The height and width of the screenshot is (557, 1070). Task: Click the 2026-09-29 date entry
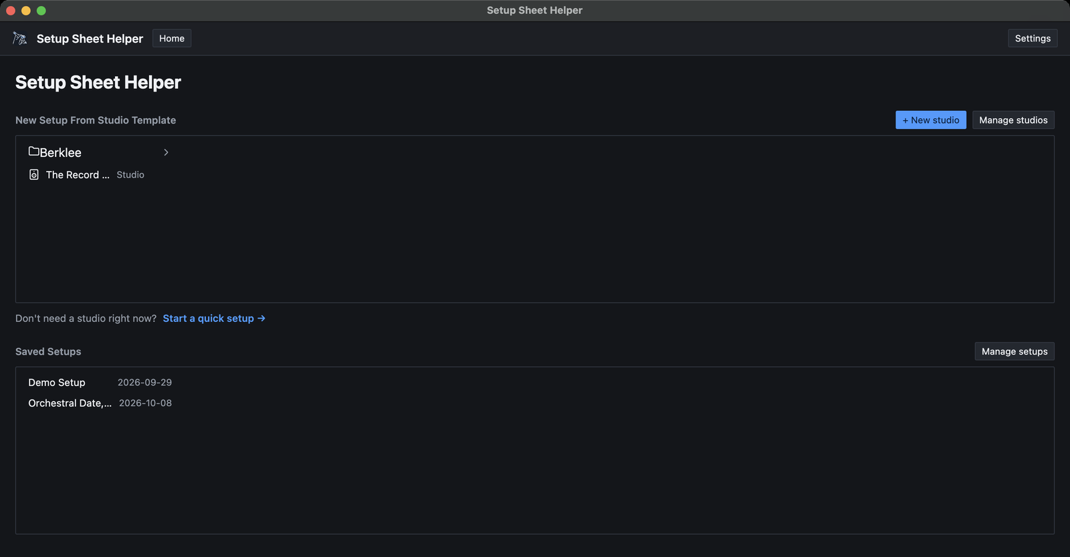[x=144, y=383]
